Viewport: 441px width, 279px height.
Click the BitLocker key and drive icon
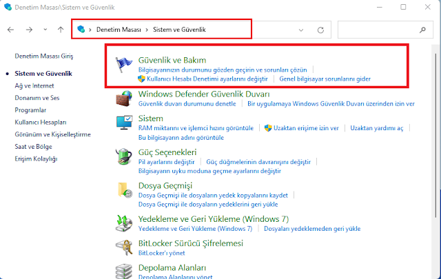[x=124, y=247]
